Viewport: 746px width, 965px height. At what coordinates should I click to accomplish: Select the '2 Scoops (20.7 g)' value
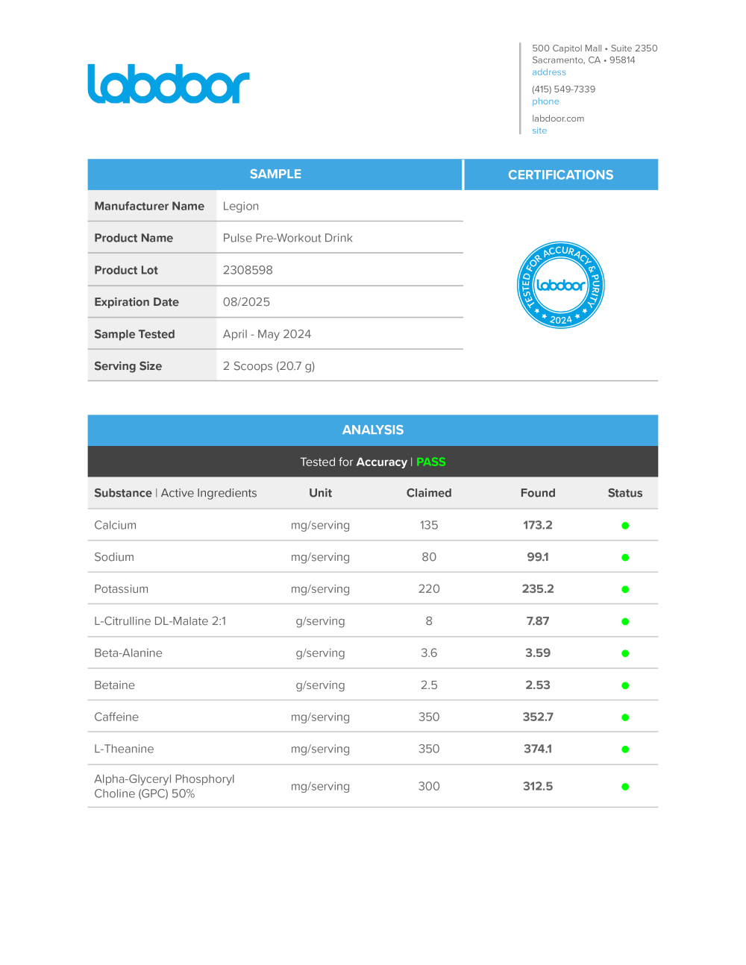[x=269, y=366]
